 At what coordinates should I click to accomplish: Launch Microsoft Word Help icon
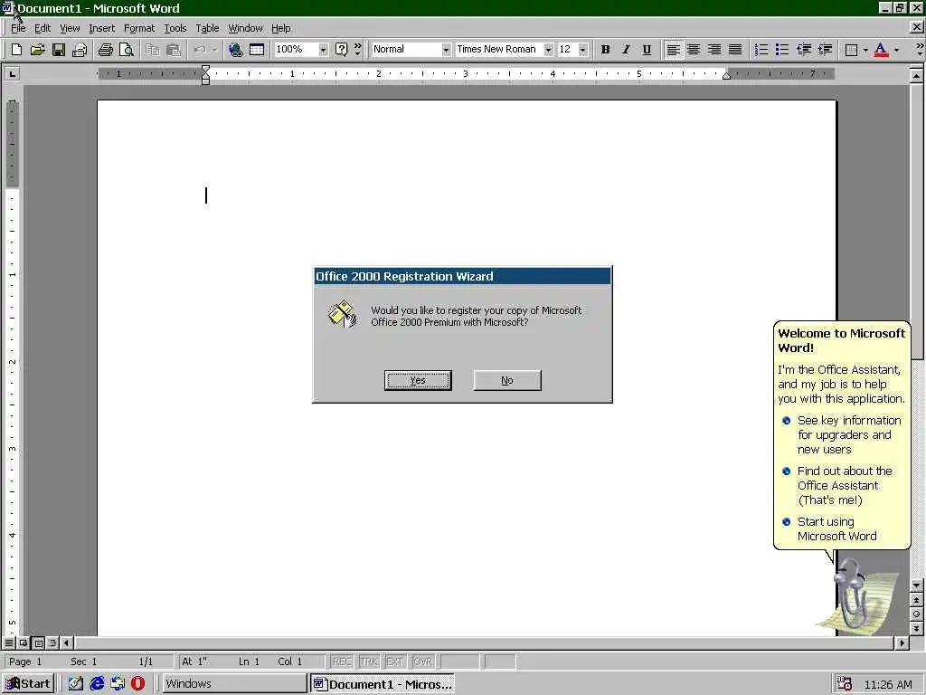point(341,50)
